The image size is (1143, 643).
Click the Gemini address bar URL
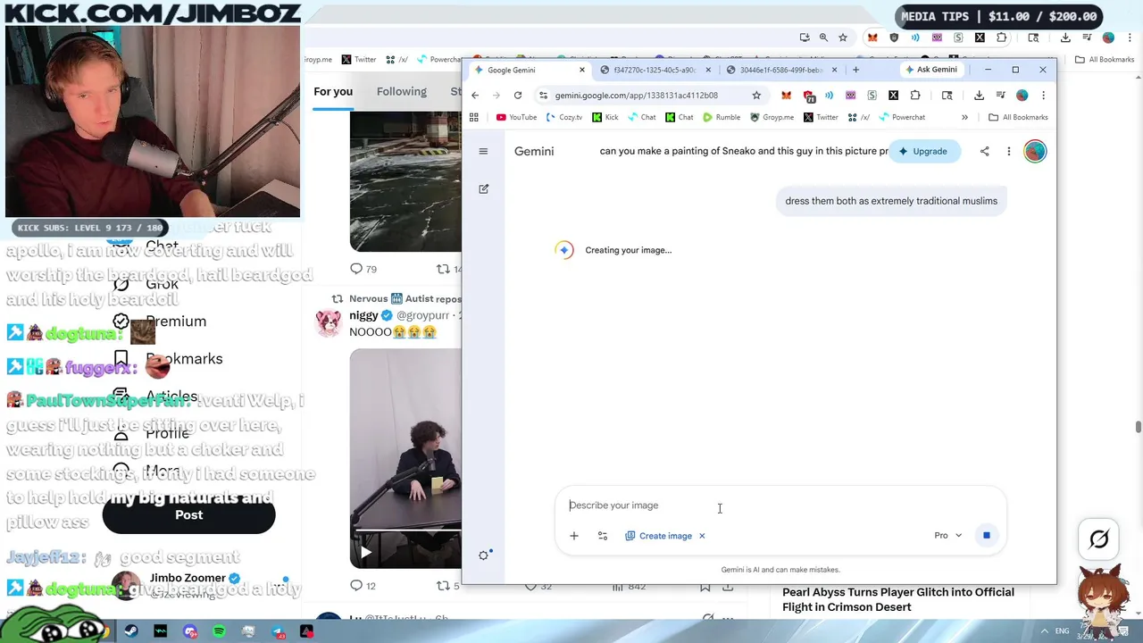[636, 95]
